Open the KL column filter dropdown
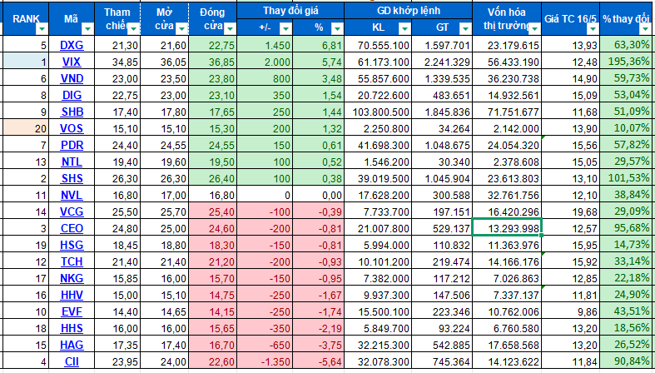The height and width of the screenshot is (373, 655). [x=404, y=28]
